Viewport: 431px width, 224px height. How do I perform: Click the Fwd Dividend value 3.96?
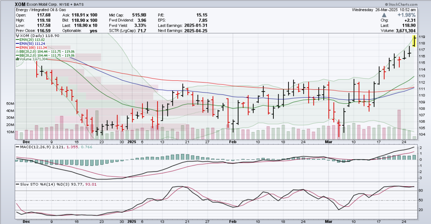pyautogui.click(x=141, y=20)
